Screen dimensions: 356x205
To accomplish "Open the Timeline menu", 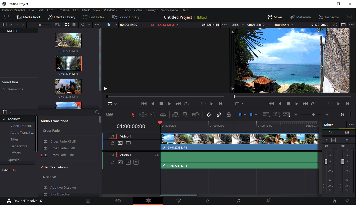I will click(63, 10).
